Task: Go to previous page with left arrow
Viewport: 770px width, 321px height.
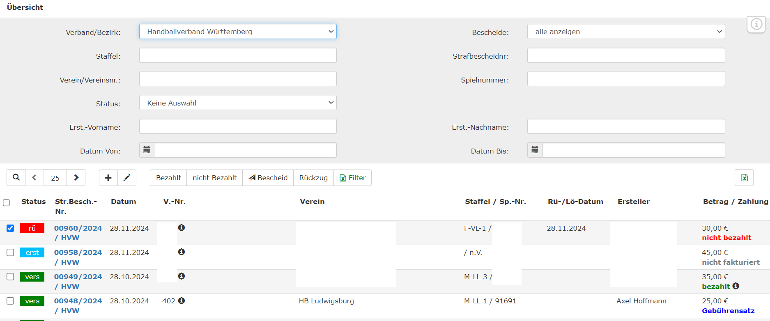Action: [34, 178]
